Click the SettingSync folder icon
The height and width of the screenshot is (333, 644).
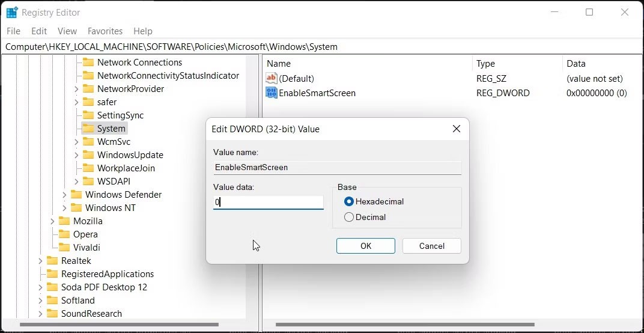(x=88, y=115)
